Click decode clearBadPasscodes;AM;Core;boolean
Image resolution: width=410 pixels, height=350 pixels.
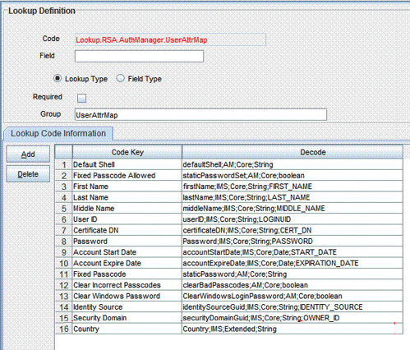[293, 285]
